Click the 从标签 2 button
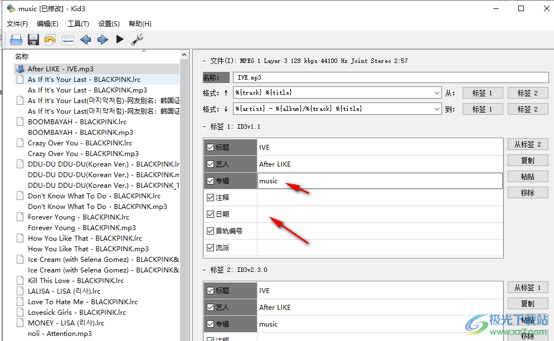The image size is (554, 341). 527,144
